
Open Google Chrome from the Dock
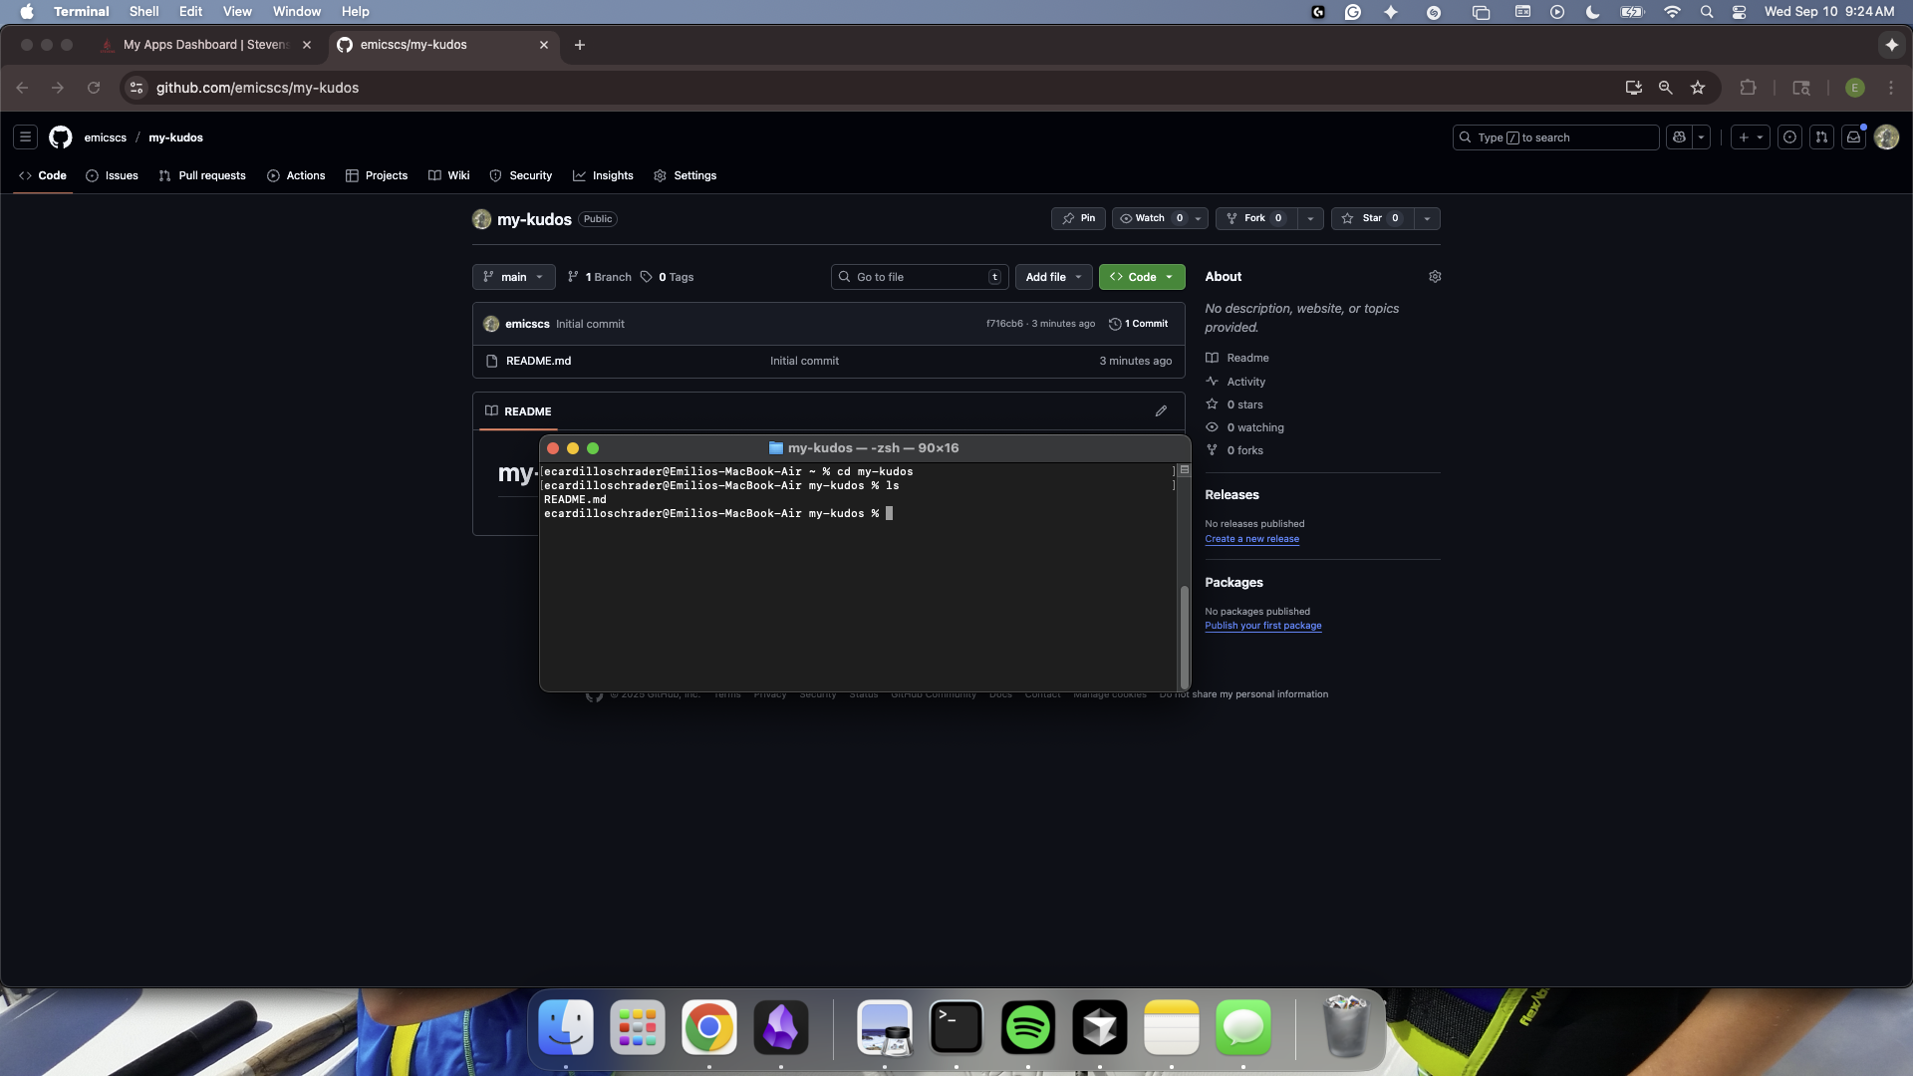[709, 1027]
